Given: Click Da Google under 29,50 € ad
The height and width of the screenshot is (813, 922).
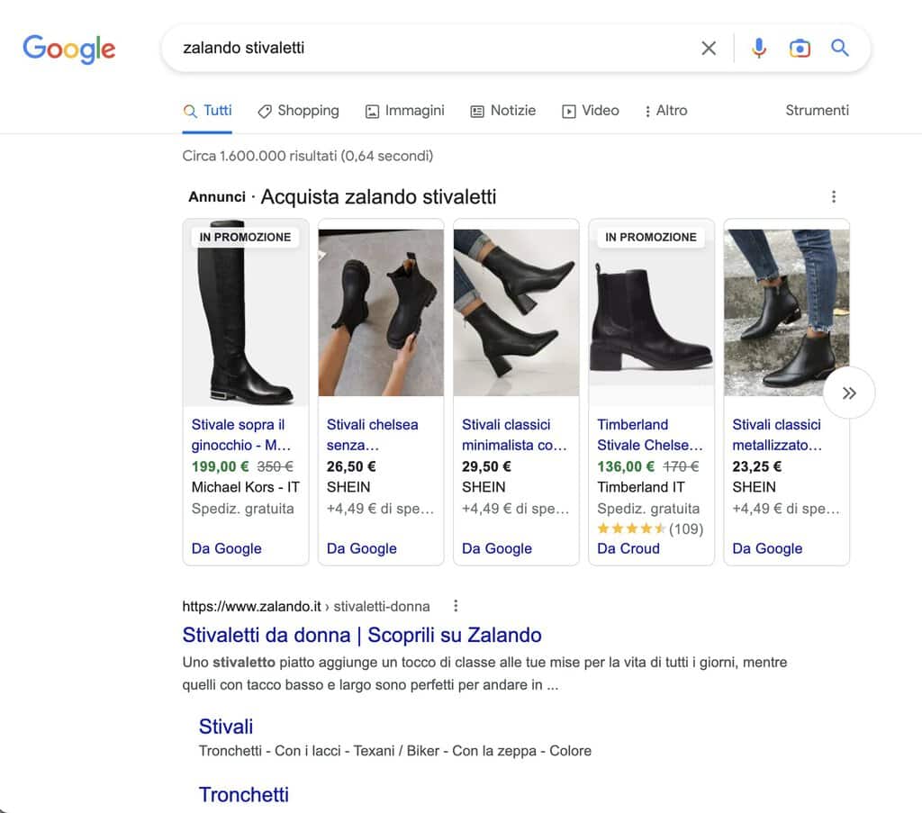Looking at the screenshot, I should coord(497,548).
